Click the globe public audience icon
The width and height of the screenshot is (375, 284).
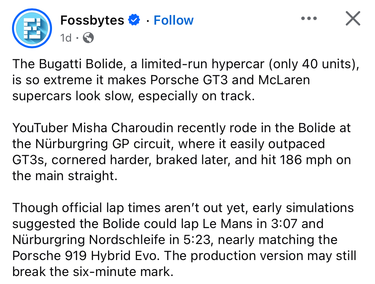(x=88, y=38)
